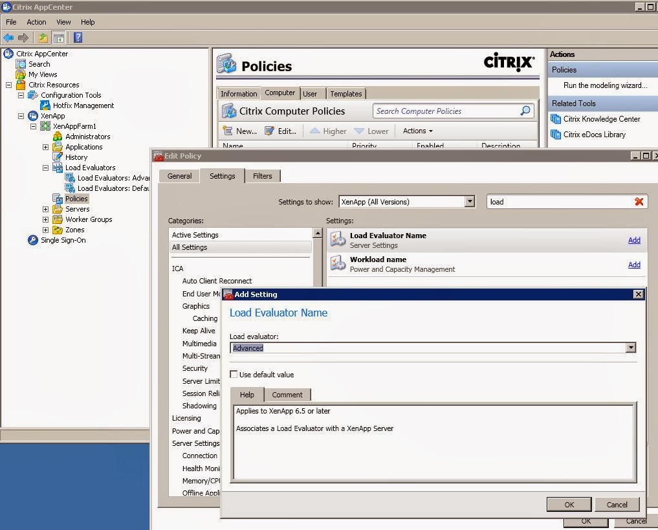Switch to the Templates tab
Screen dimensions: 658x530
click(x=345, y=94)
